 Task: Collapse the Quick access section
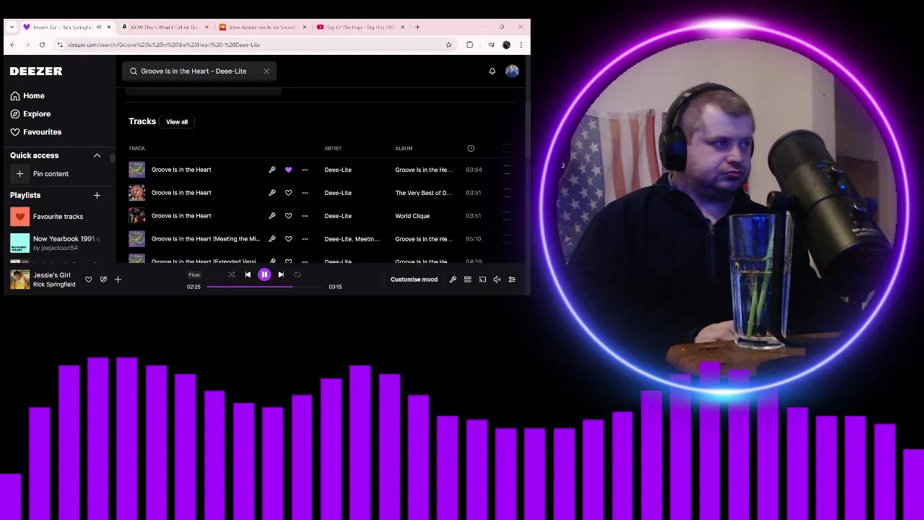[97, 155]
